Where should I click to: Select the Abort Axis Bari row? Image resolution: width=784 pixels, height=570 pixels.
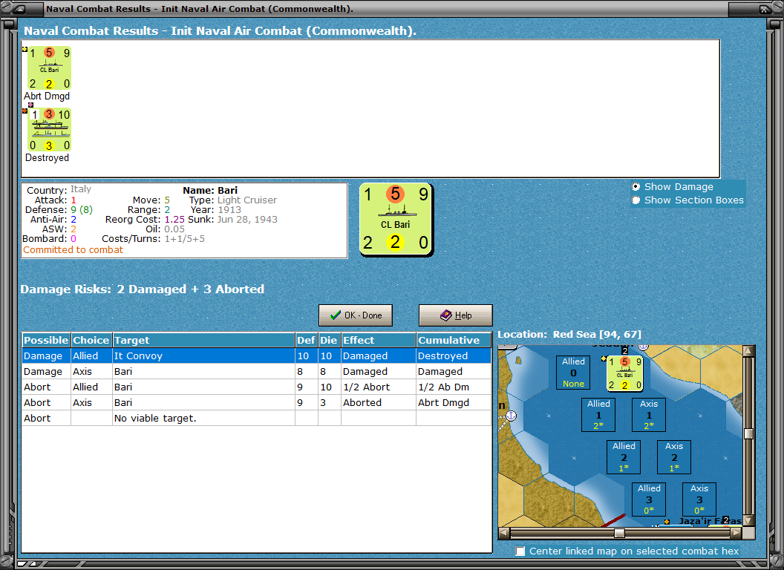click(x=256, y=402)
